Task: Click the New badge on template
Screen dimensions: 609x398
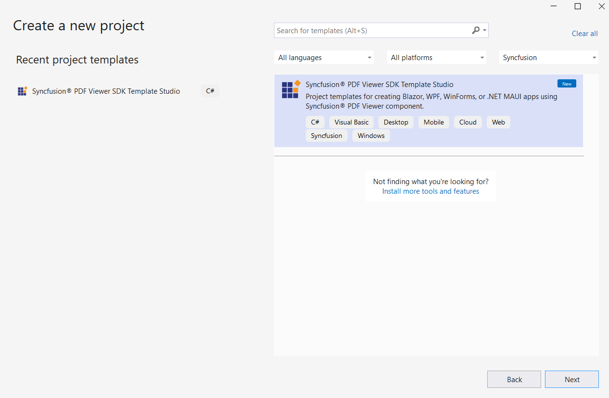Action: click(567, 84)
